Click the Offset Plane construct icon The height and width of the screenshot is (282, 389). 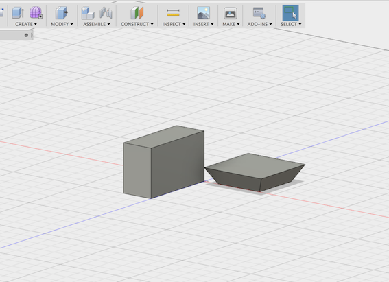[137, 12]
